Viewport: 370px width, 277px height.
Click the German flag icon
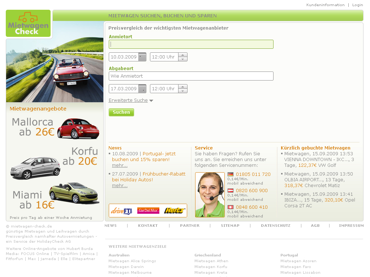(x=231, y=174)
